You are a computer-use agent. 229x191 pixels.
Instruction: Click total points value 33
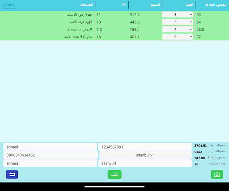pyautogui.click(x=199, y=15)
